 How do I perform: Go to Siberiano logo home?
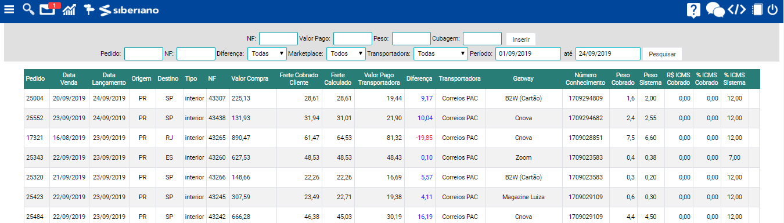(x=129, y=10)
